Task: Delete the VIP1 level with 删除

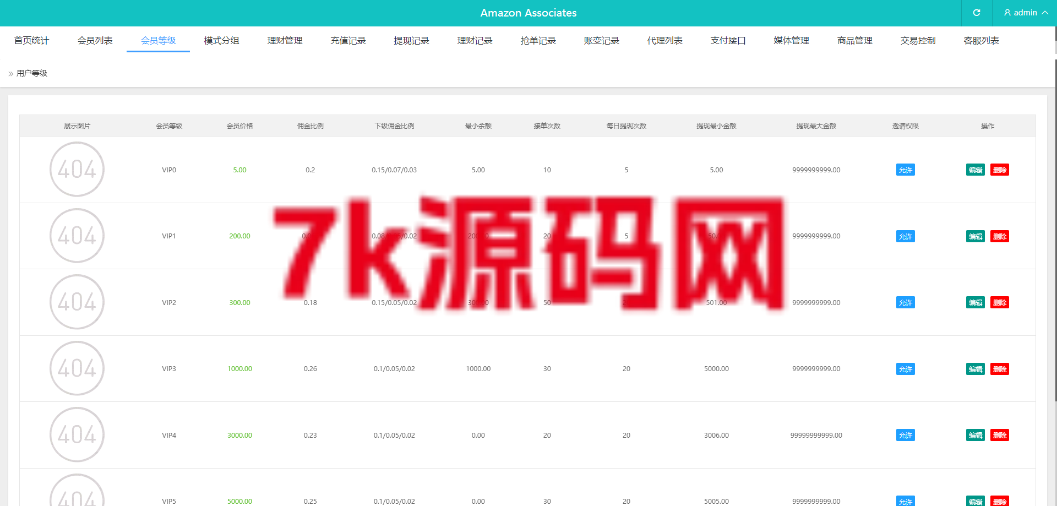Action: pyautogui.click(x=1000, y=236)
